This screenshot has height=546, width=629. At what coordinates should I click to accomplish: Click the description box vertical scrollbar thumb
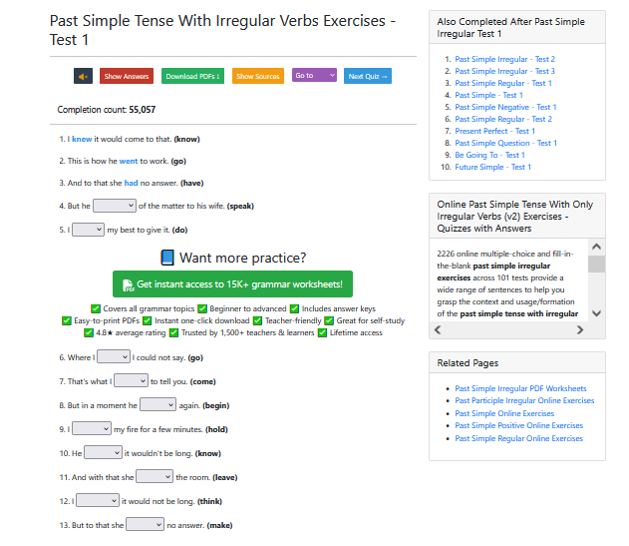pos(596,264)
